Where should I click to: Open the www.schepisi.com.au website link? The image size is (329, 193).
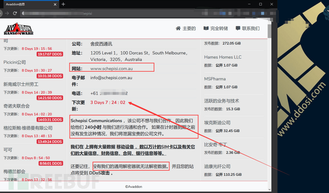[x=112, y=69]
